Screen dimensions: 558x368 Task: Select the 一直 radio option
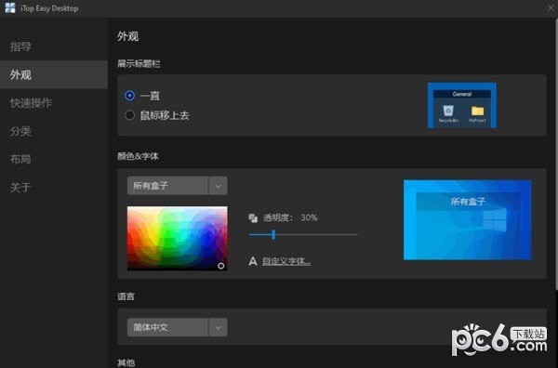coord(129,96)
